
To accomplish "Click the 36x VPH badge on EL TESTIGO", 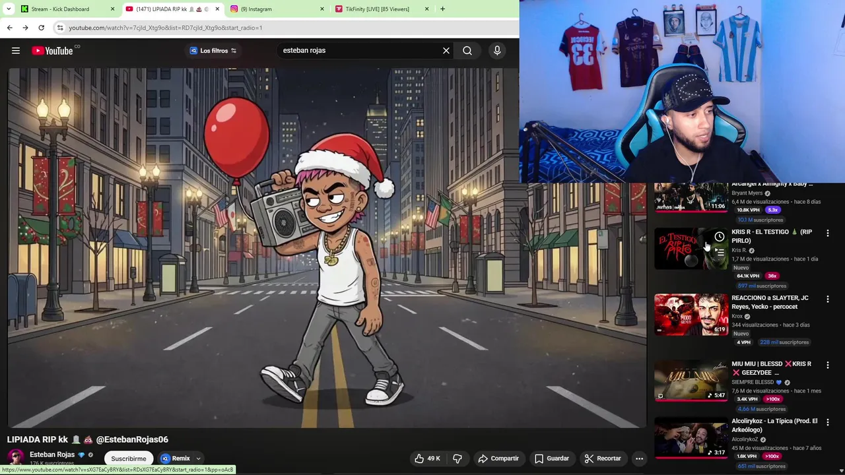I will [x=772, y=276].
